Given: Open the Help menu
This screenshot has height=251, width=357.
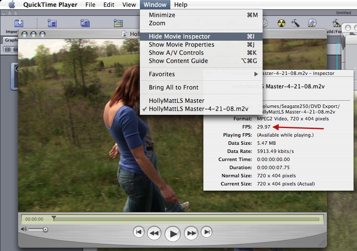Looking at the screenshot, I should pos(181,5).
